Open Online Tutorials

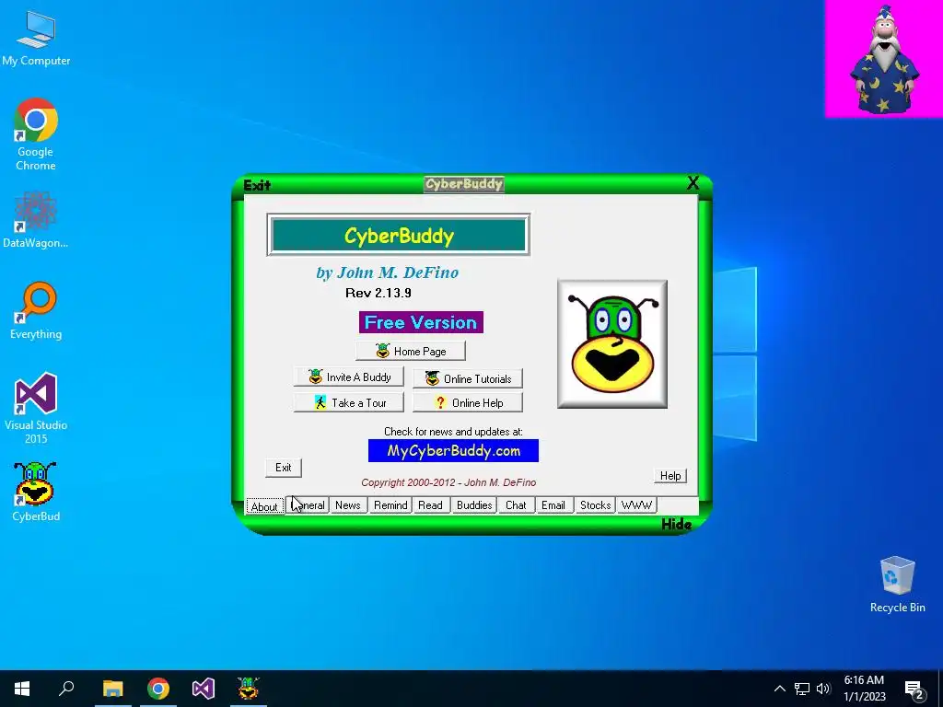click(x=468, y=378)
